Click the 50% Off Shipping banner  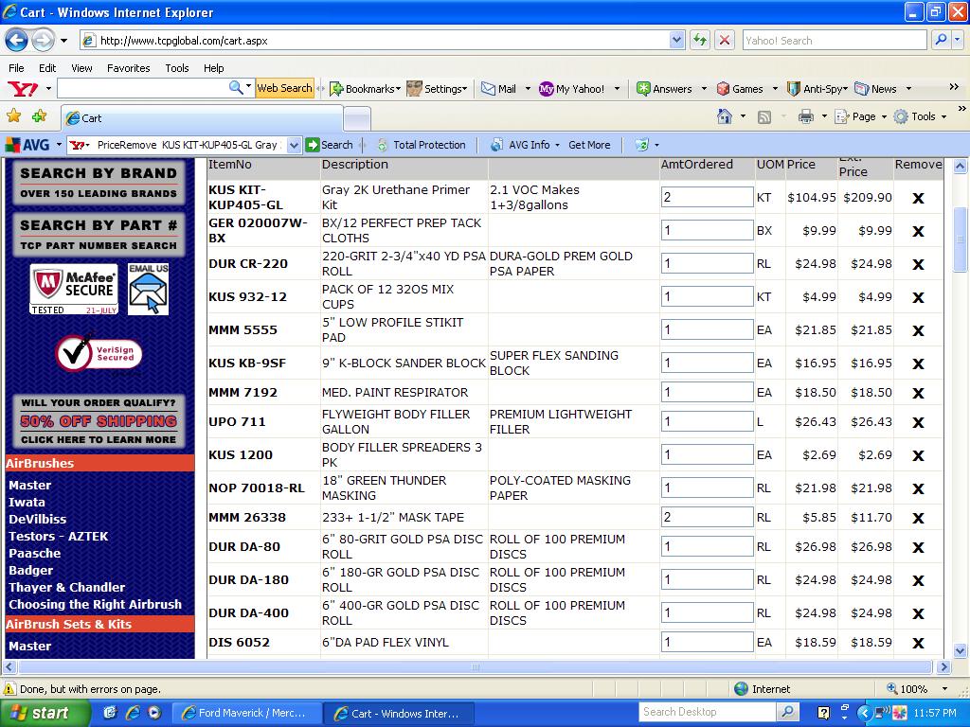tap(99, 421)
